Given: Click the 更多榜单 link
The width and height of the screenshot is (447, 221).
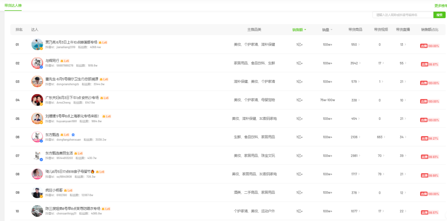Looking at the screenshot, I should tap(440, 6).
